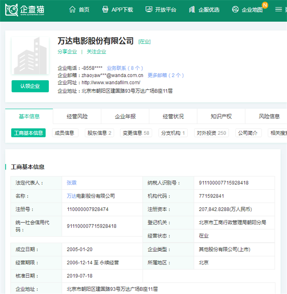
Task: Click the phone number -8558****
Action: (92, 68)
